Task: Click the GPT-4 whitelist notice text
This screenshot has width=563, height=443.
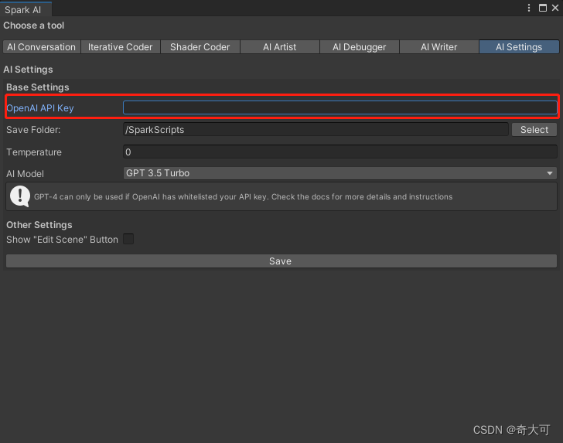Action: pyautogui.click(x=243, y=196)
